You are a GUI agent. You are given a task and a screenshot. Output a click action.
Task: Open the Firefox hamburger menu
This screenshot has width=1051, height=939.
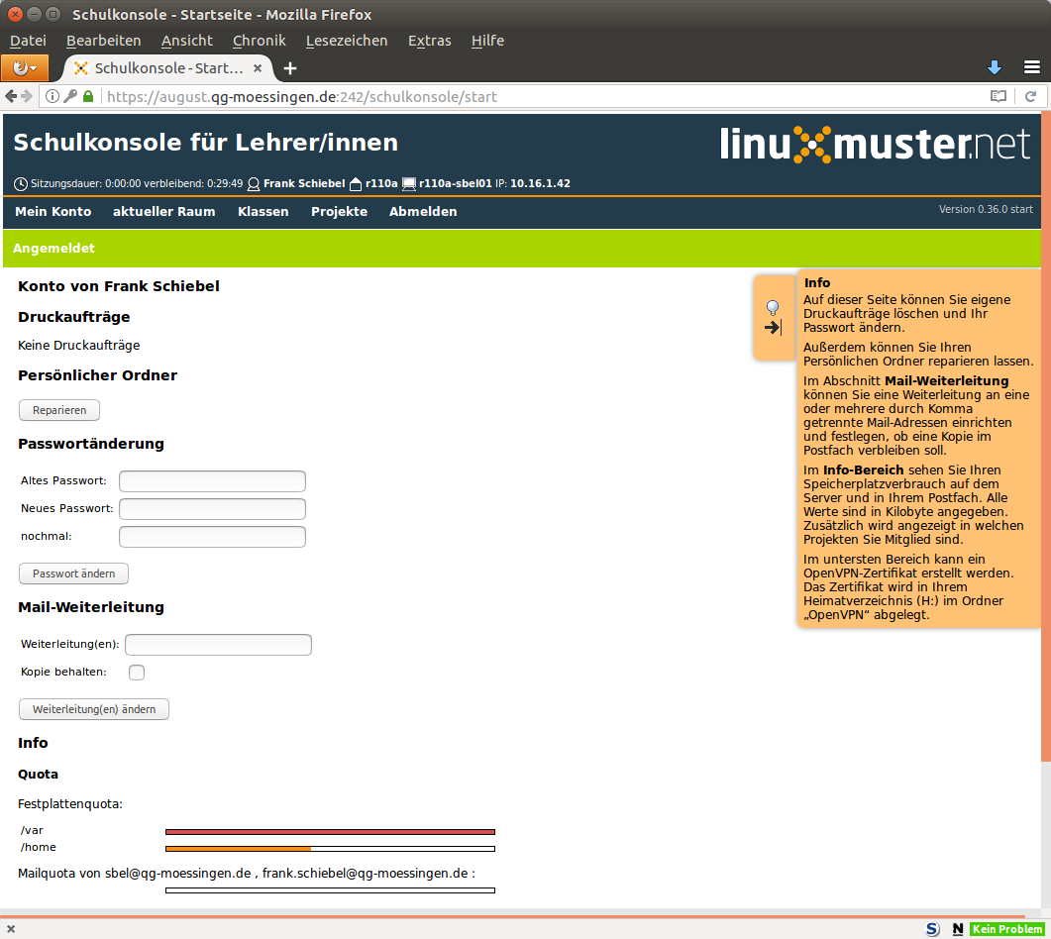click(x=1032, y=67)
